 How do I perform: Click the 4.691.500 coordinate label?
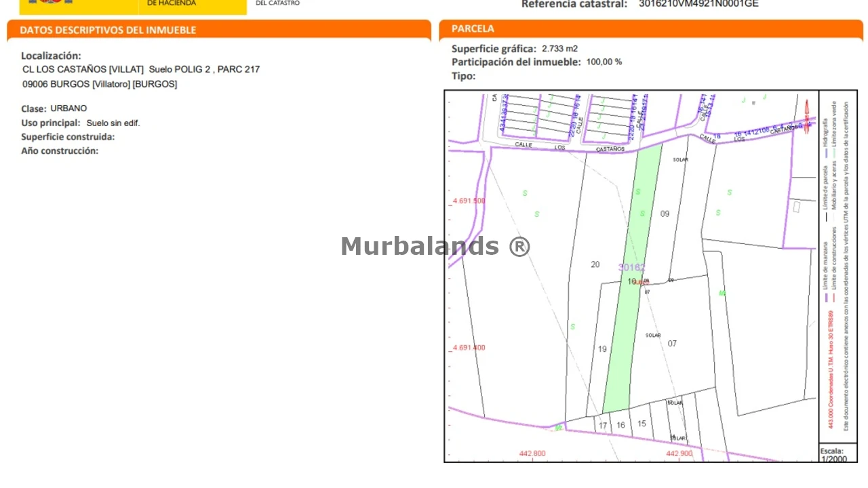coord(469,201)
